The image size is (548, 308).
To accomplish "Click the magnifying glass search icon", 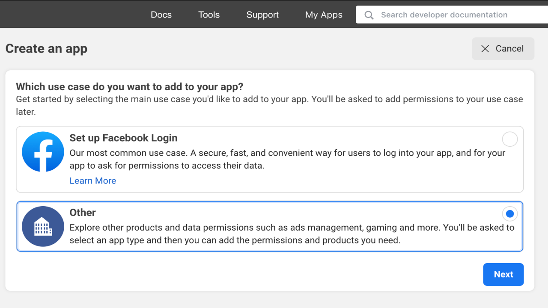I will point(369,15).
